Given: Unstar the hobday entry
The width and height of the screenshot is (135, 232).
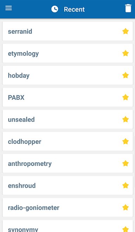Looking at the screenshot, I should point(126,75).
